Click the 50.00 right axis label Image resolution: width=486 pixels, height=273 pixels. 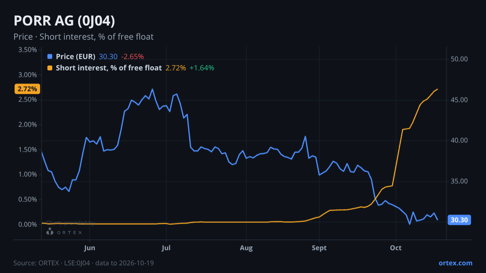coord(459,59)
